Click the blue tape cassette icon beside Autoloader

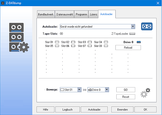tap(147, 26)
